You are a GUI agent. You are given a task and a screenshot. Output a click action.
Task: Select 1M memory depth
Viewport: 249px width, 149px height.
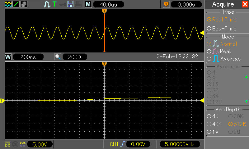213,132
